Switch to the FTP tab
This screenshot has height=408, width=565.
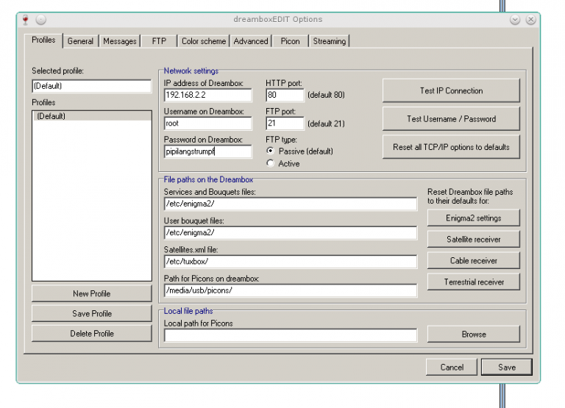point(159,41)
